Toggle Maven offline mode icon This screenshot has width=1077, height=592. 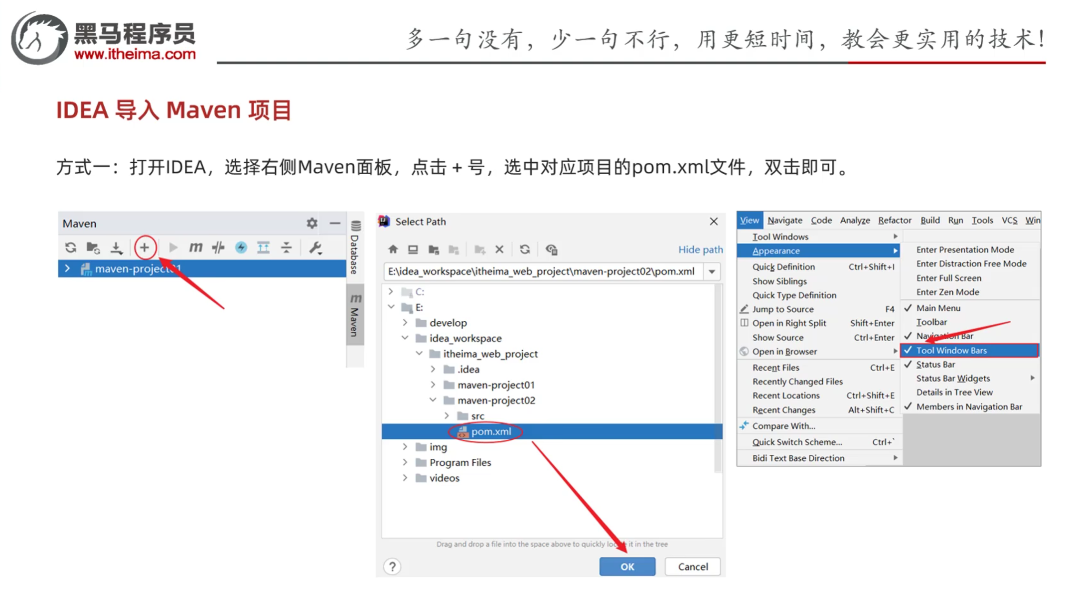pyautogui.click(x=219, y=247)
